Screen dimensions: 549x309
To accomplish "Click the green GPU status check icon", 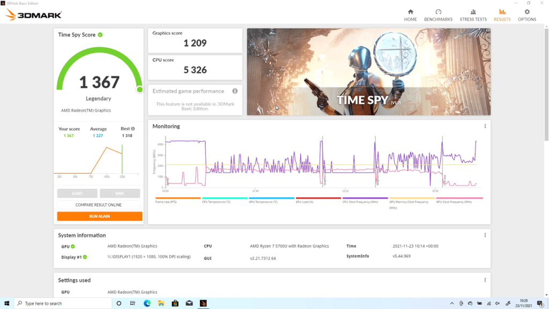I will coord(73,246).
